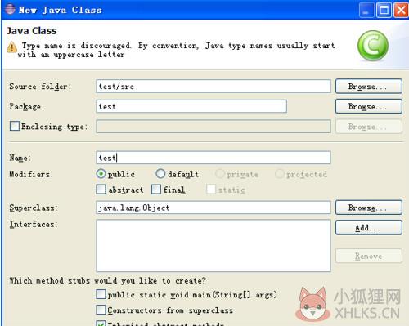The image size is (409, 326).
Task: Add an interface with Add button
Action: pos(369,227)
